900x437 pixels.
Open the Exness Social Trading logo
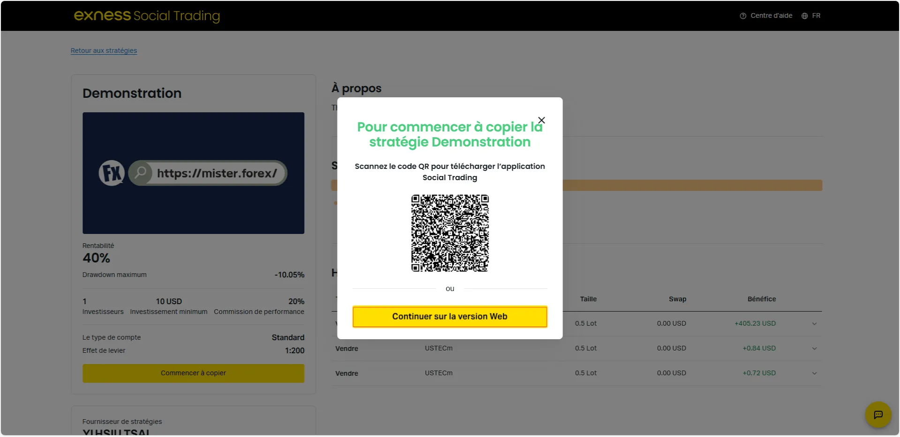[147, 15]
